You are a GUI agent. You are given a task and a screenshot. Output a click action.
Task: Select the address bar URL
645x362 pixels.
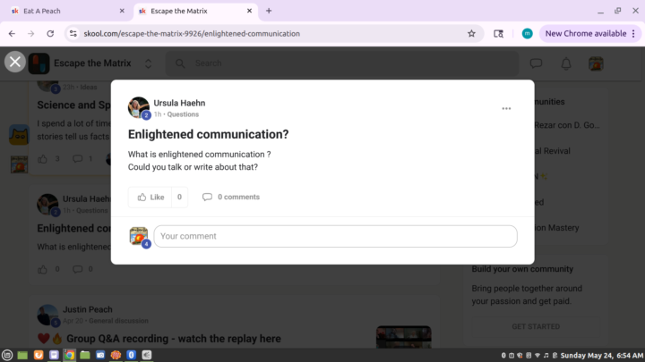coord(192,34)
